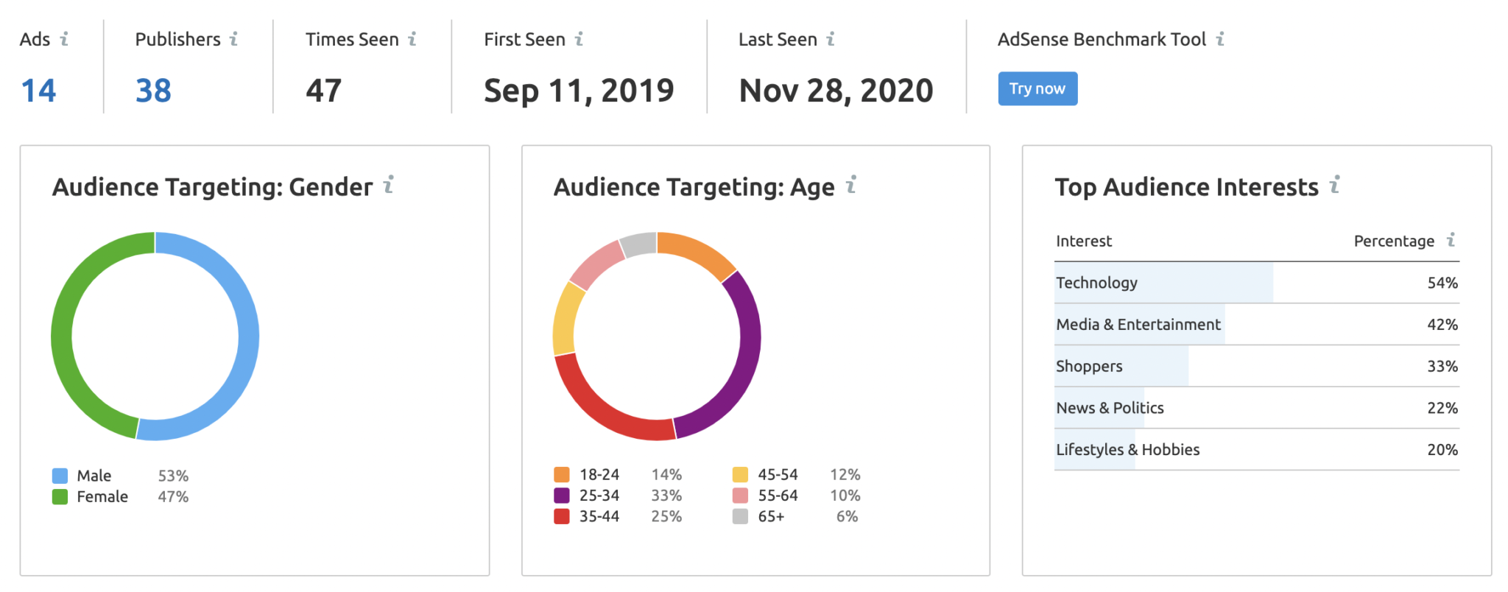
Task: Click the Times Seen value 47
Action: pyautogui.click(x=324, y=91)
